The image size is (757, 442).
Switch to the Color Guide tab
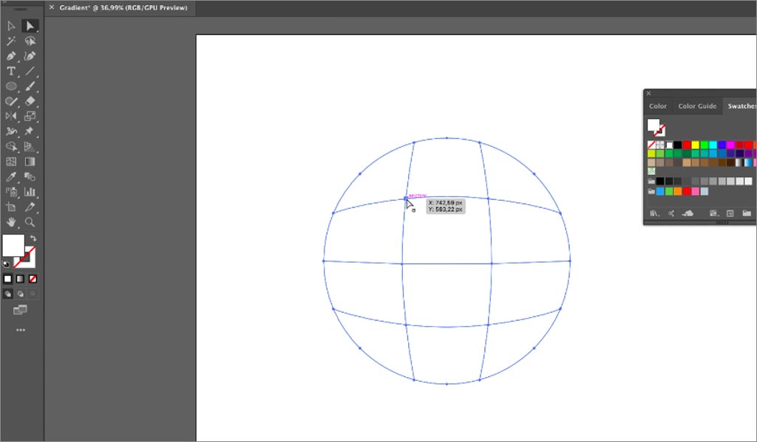pos(696,106)
